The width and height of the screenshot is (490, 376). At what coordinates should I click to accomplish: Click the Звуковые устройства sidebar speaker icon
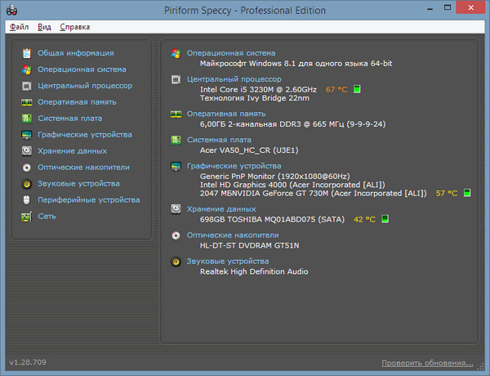click(27, 184)
